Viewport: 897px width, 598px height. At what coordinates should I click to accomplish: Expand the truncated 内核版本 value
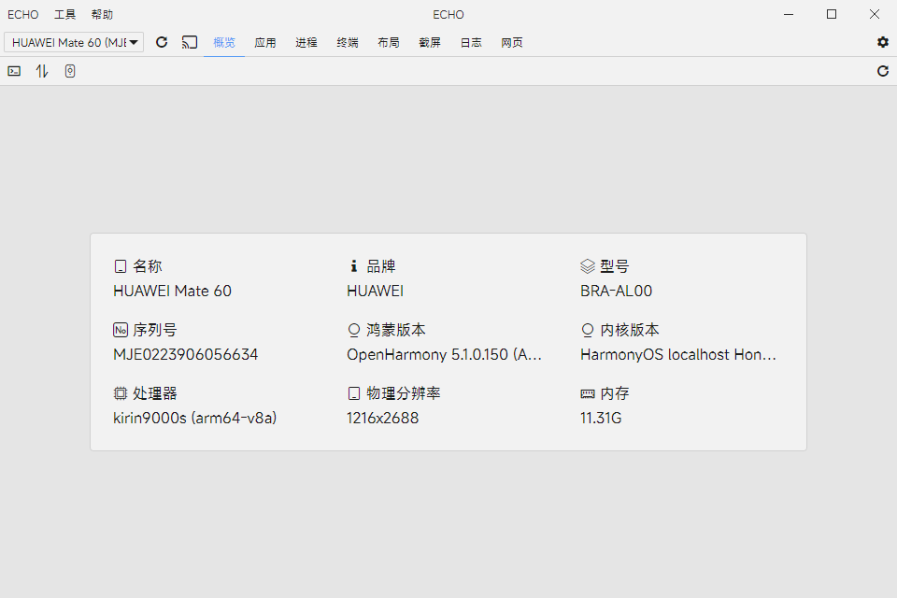point(678,354)
